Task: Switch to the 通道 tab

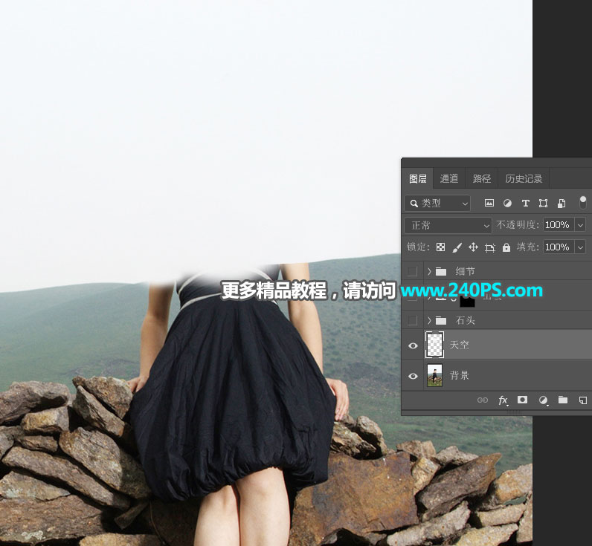Action: (449, 179)
